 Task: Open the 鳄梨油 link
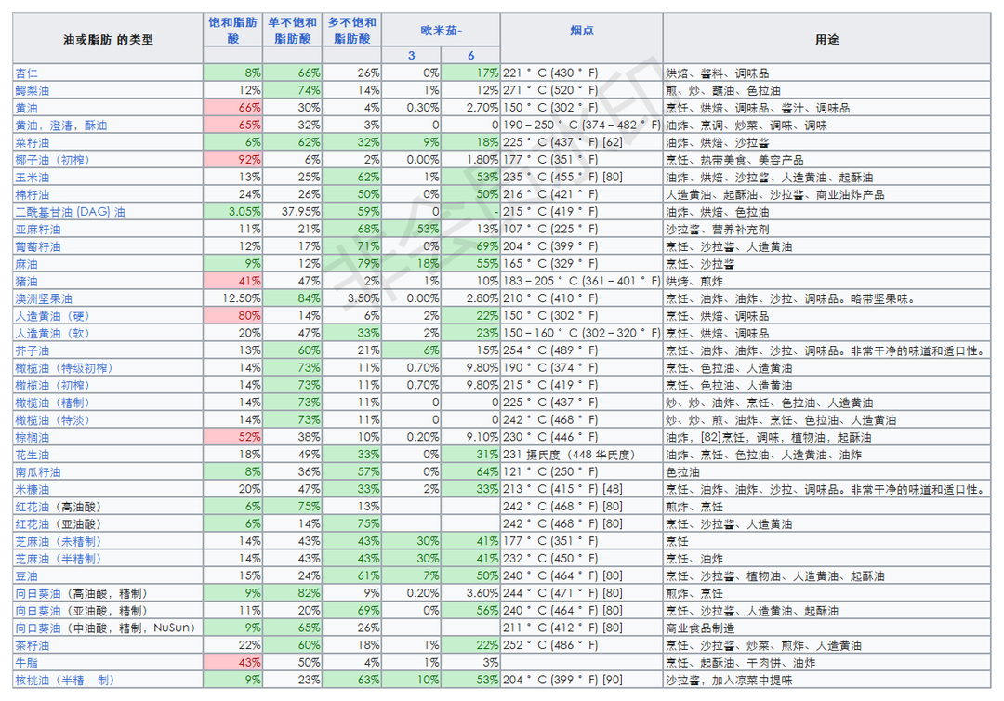click(32, 90)
